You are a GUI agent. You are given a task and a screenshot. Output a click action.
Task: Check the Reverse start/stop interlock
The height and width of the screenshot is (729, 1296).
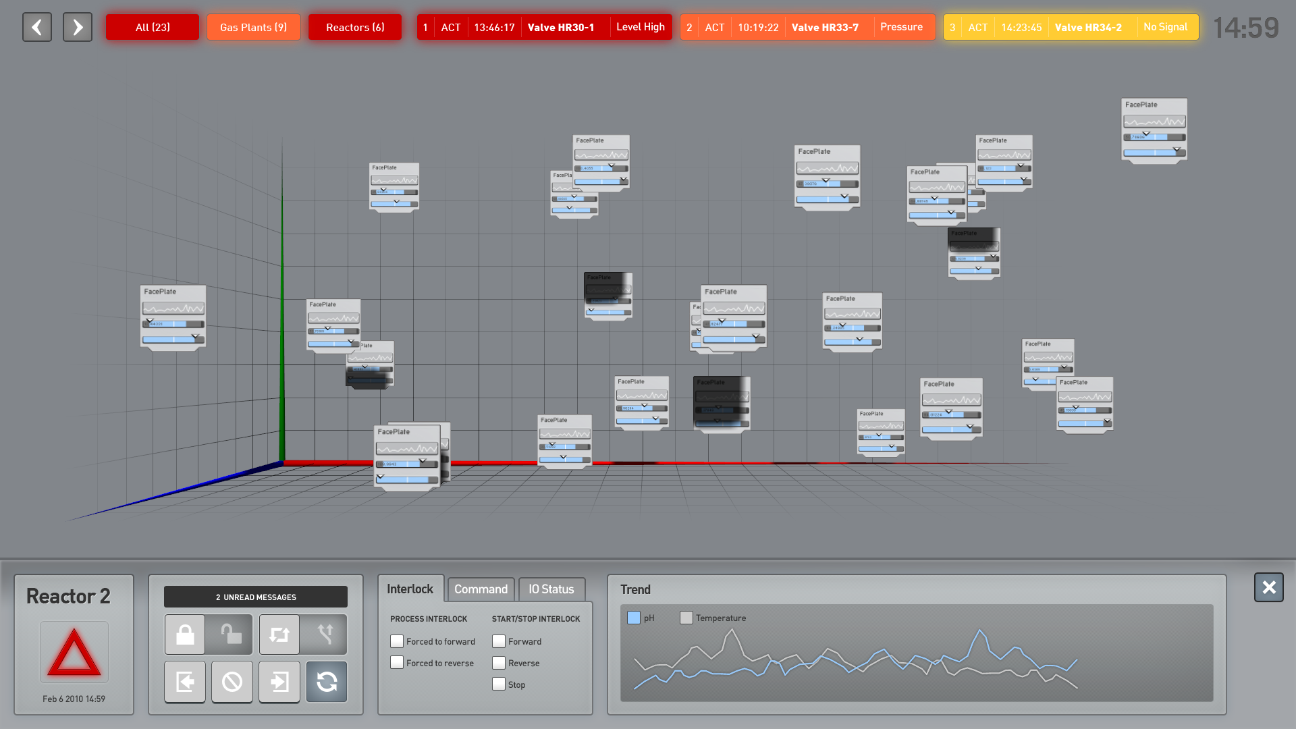pyautogui.click(x=499, y=663)
